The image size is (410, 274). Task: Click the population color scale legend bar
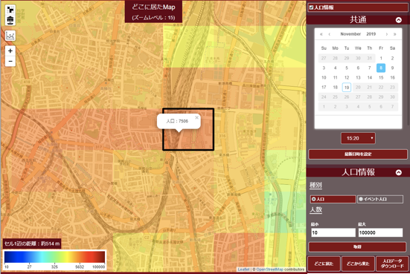pyautogui.click(x=54, y=257)
